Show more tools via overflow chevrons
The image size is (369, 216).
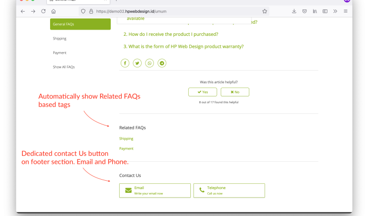point(335,11)
